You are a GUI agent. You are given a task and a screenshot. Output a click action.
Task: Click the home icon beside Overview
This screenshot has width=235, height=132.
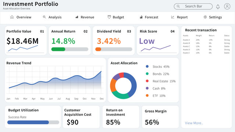[x=12, y=17]
